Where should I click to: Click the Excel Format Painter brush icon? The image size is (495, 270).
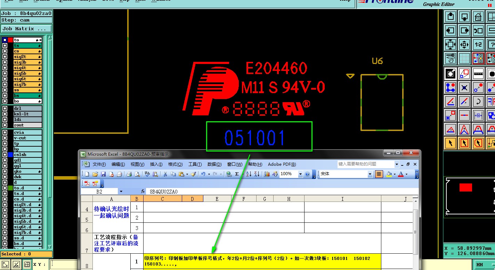pos(194,174)
